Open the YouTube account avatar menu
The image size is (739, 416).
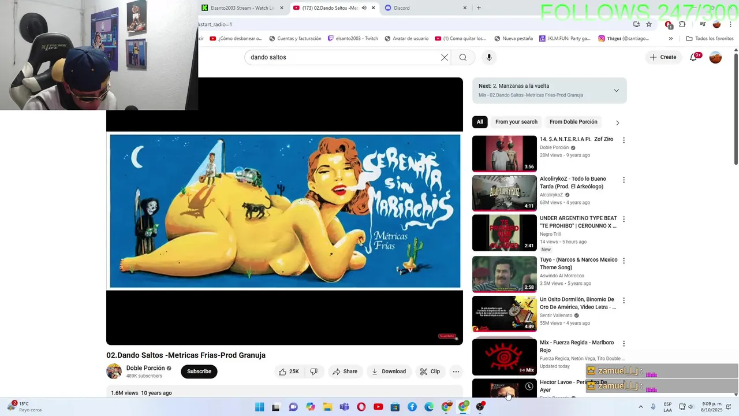(x=715, y=57)
